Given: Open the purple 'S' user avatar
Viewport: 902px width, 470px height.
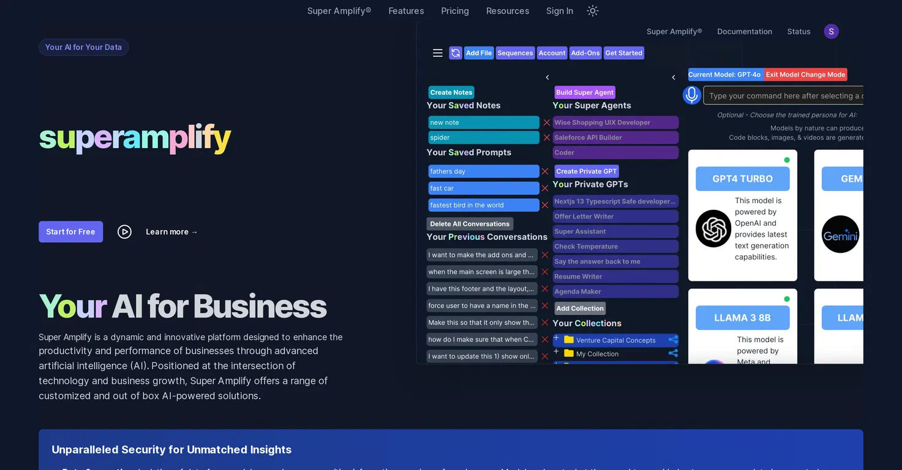Looking at the screenshot, I should [x=831, y=32].
